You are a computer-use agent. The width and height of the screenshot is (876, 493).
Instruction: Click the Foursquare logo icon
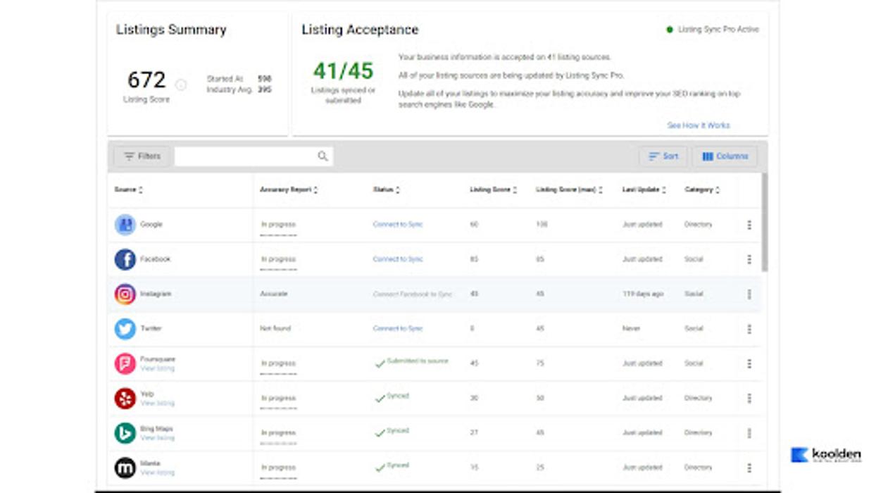tap(125, 363)
